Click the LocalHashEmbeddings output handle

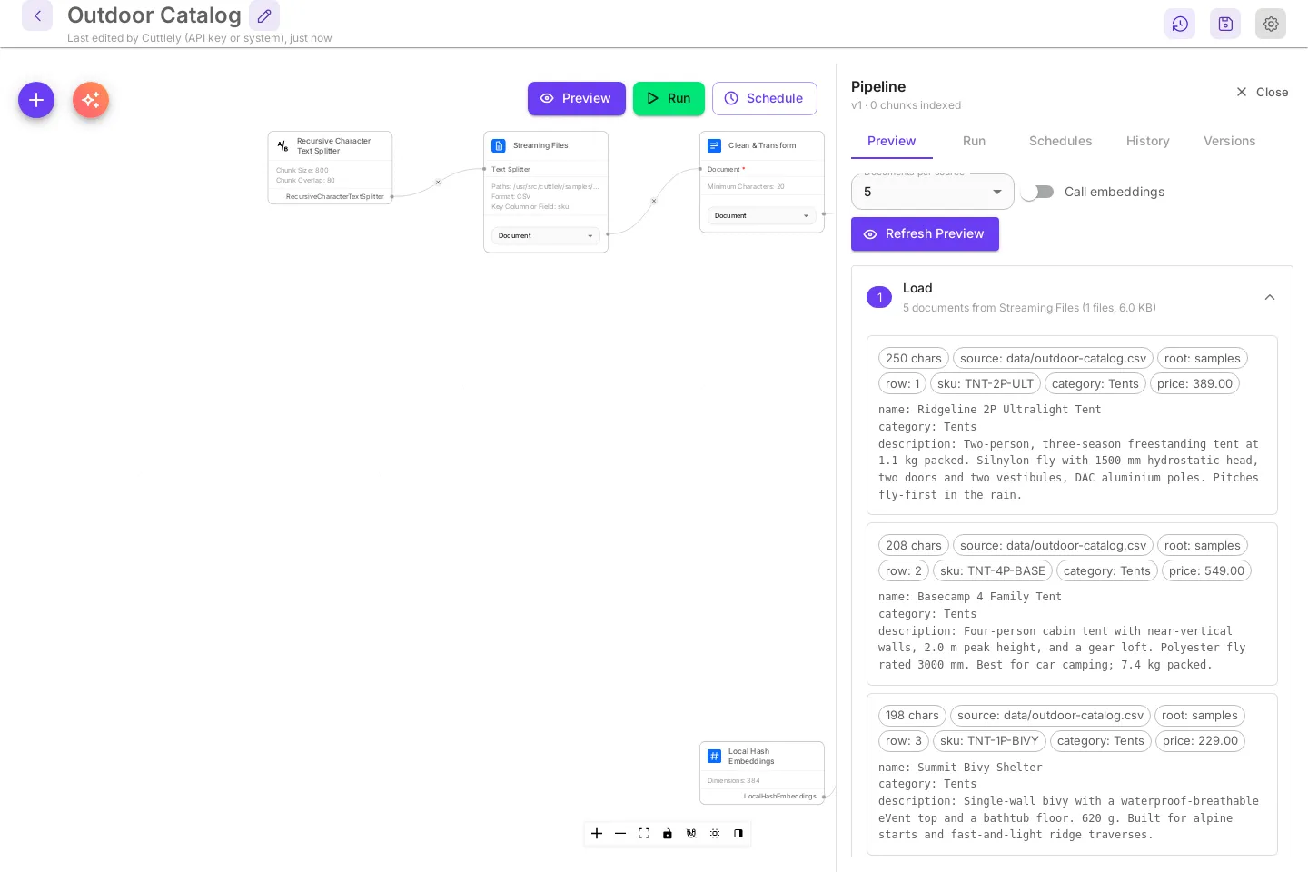coord(824,797)
